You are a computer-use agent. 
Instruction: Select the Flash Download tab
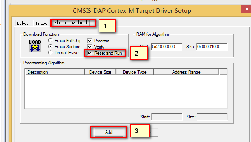71,23
